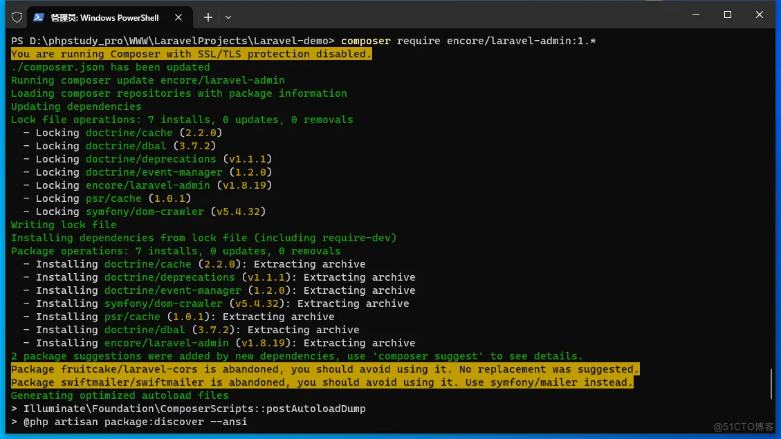
Task: Click 'Installing doctrine/dbal (3.7.2)' line
Action: click(191, 330)
